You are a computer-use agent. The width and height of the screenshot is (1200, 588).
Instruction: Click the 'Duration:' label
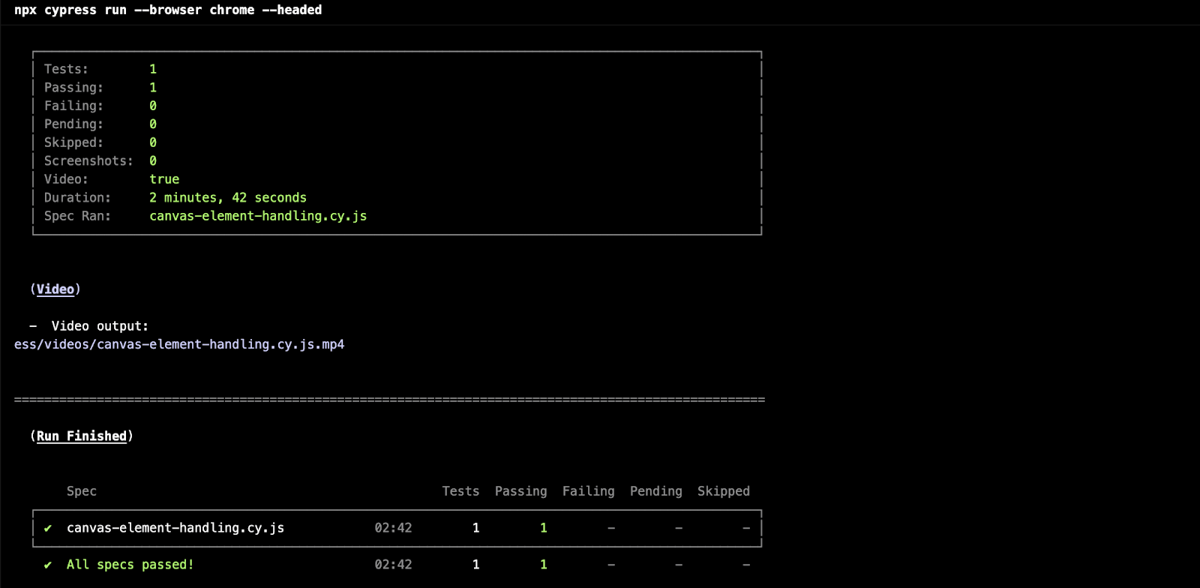click(77, 197)
